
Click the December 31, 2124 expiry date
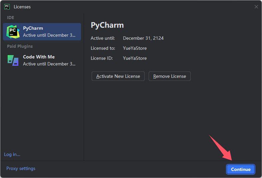[143, 38]
